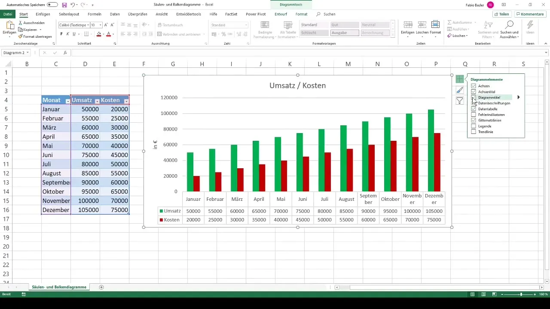Click Ausschneiden scissors icon
The width and height of the screenshot is (550, 309).
pyautogui.click(x=21, y=23)
